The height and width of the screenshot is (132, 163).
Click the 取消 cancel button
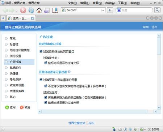point(25,107)
